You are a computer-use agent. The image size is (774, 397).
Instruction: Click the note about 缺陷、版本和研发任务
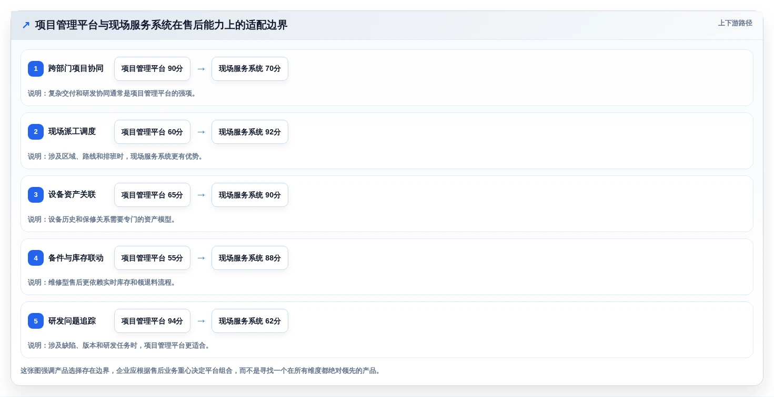coord(119,346)
